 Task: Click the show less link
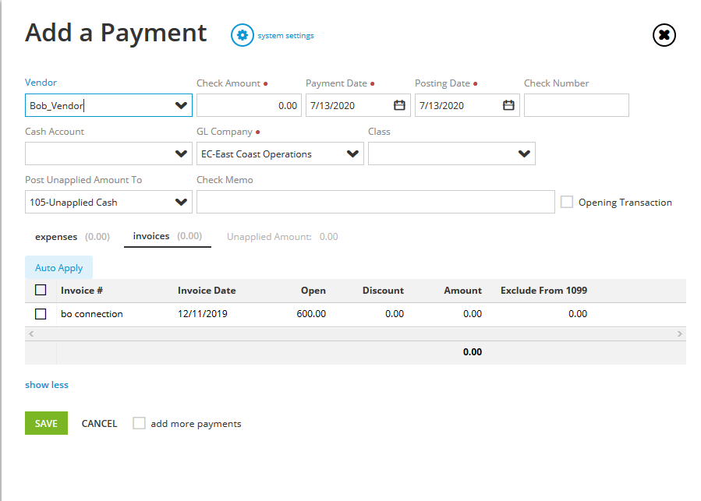[x=47, y=385]
